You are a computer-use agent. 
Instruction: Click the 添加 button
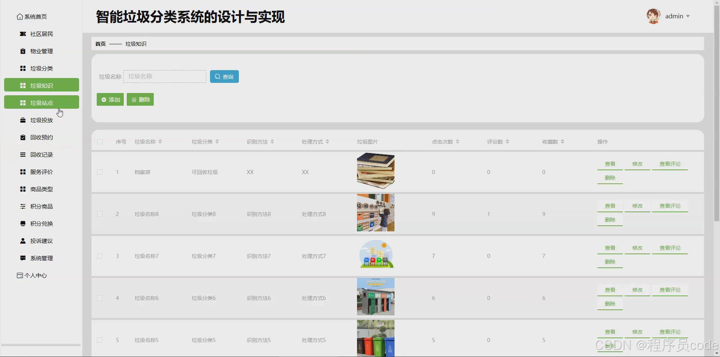pos(110,99)
